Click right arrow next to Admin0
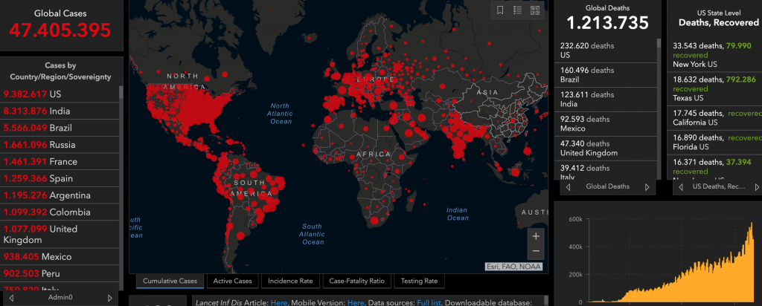The width and height of the screenshot is (762, 306). [110, 298]
